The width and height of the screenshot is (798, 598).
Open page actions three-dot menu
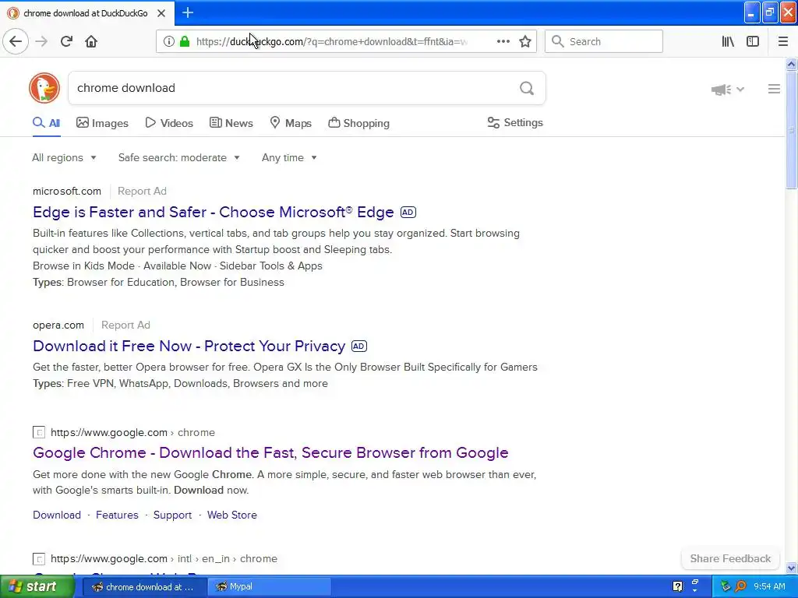coord(503,41)
